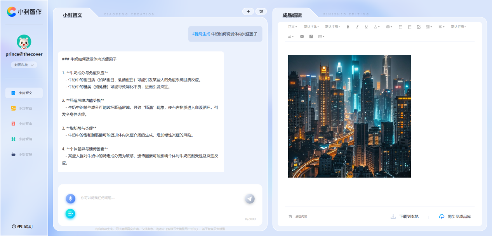Open the insert table dropdown
Screen dimensions: 492x236
pyautogui.click(x=322, y=36)
